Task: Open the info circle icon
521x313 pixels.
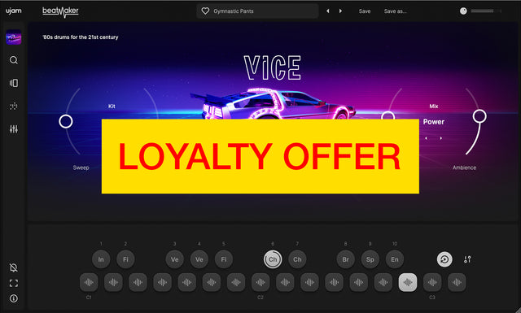Action: point(14,298)
